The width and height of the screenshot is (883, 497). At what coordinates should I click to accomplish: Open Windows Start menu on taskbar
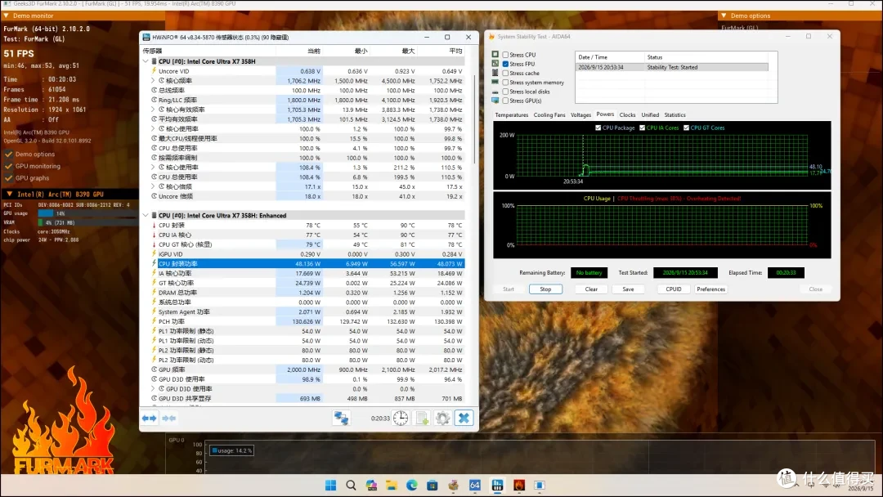(x=330, y=486)
